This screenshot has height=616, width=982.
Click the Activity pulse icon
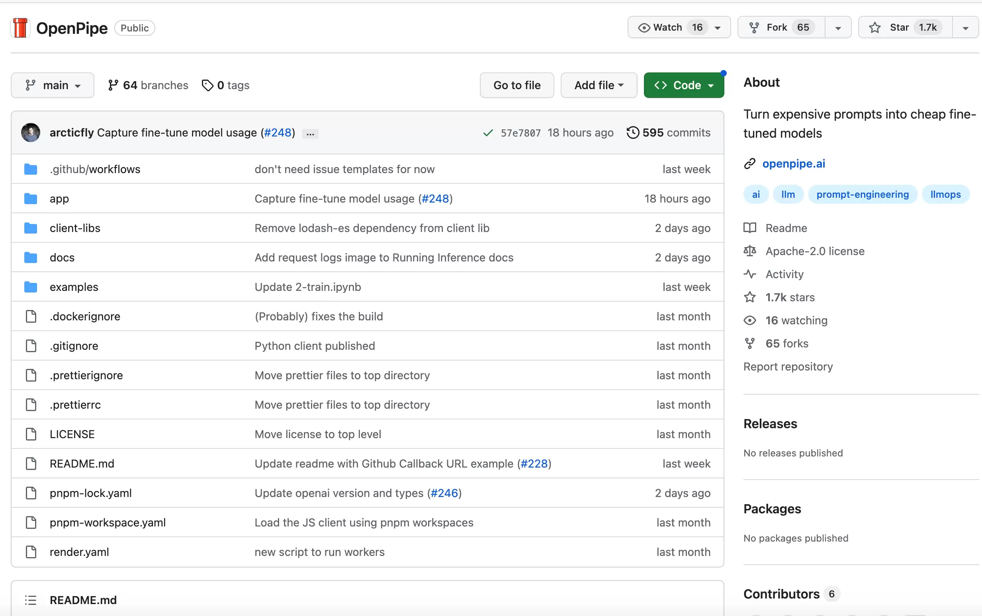(x=750, y=274)
